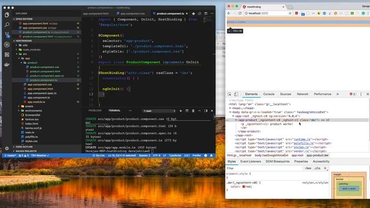Close the product.component.ts editor tab
The height and width of the screenshot is (208, 370).
coord(187,14)
